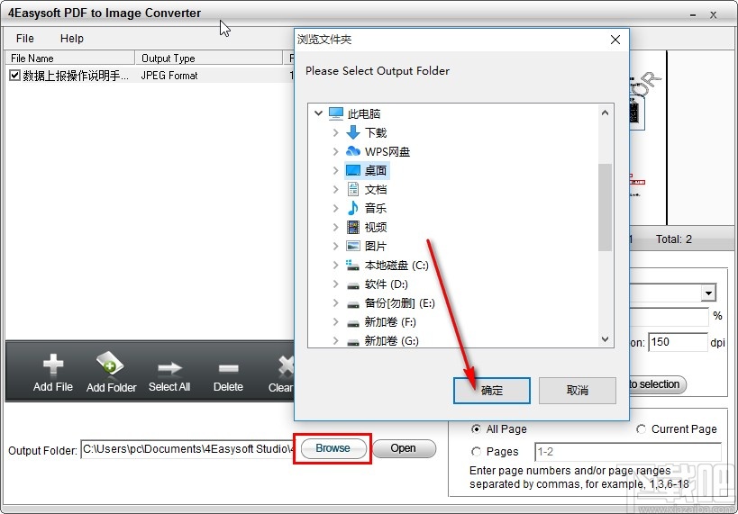Uncheck the 数据上报操作说明手 file checkbox
This screenshot has height=514, width=738.
coord(14,76)
